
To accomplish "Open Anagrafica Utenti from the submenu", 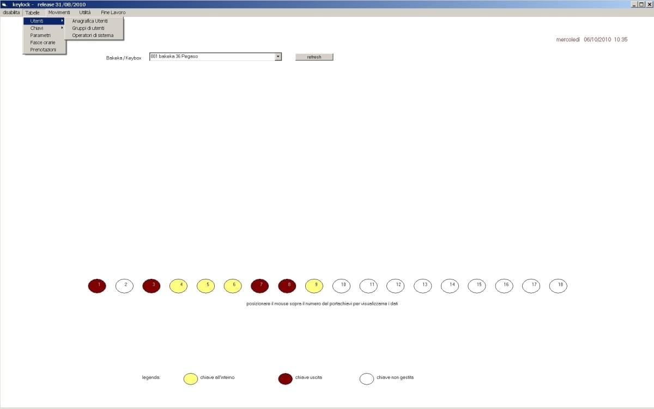I will [90, 21].
